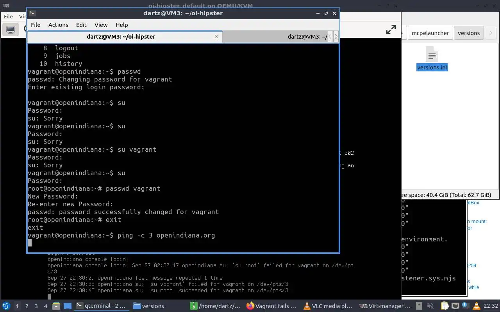The height and width of the screenshot is (312, 500).
Task: Click the show desktop panel icon
Action: pyautogui.click(x=67, y=306)
